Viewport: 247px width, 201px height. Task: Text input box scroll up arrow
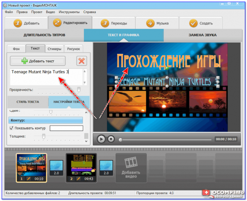coord(85,71)
